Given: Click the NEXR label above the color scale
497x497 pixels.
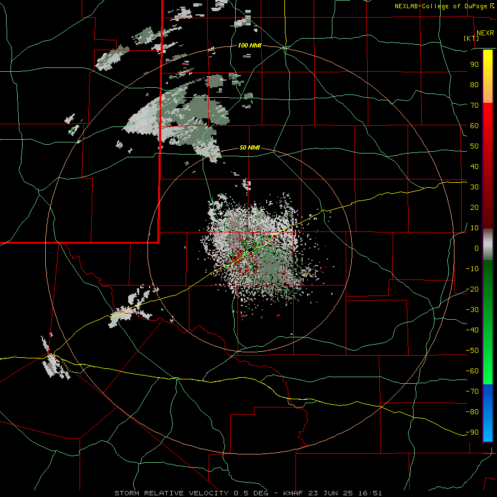Looking at the screenshot, I should 485,33.
